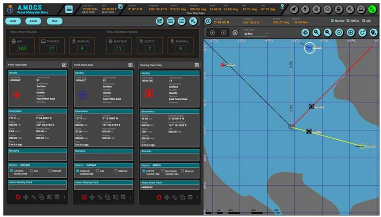Open more options in second track panel footer
The image size is (381, 217).
130,197
